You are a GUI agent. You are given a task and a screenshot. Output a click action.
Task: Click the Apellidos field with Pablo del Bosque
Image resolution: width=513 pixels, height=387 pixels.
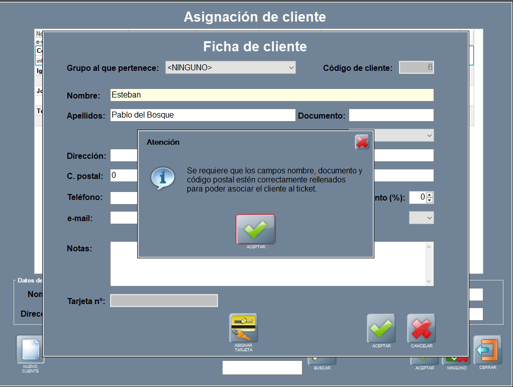tap(202, 115)
